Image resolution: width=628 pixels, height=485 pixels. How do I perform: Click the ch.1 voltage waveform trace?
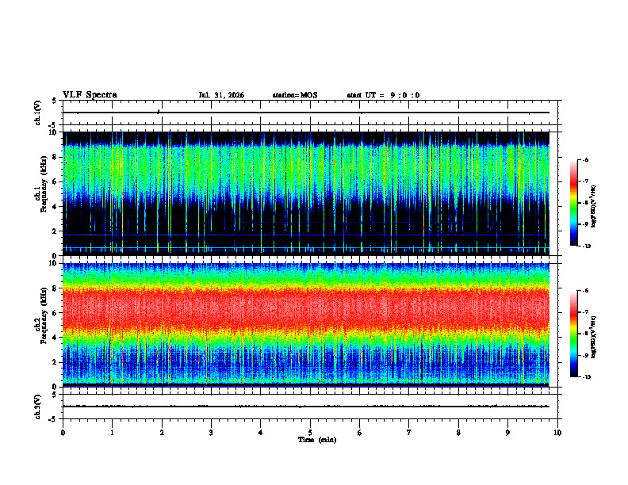306,113
